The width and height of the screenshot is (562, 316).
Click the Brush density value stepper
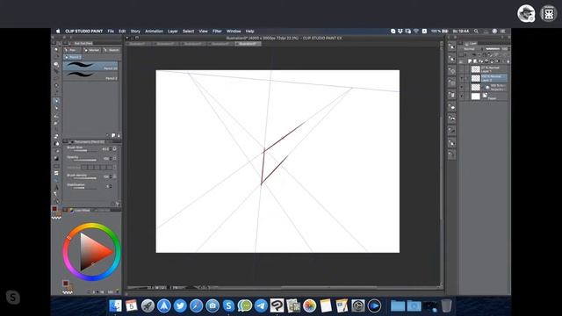pos(110,176)
